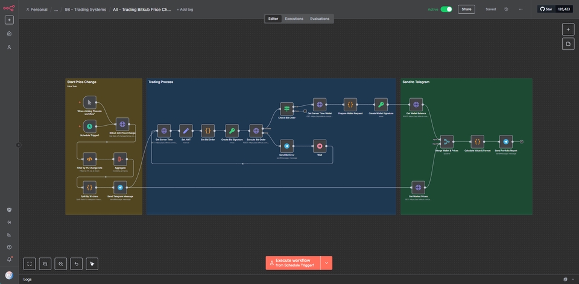Zoom to fit the workflow canvas

[30, 264]
